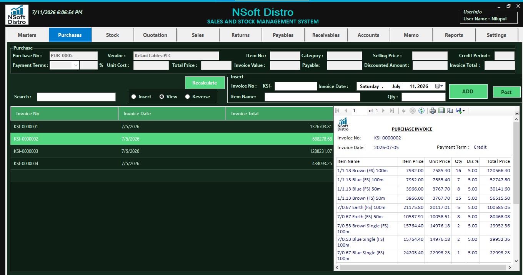Click the Invoice Total field
This screenshot has width=523, height=275.
click(500, 65)
